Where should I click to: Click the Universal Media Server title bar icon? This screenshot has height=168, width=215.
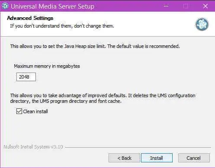pyautogui.click(x=5, y=6)
